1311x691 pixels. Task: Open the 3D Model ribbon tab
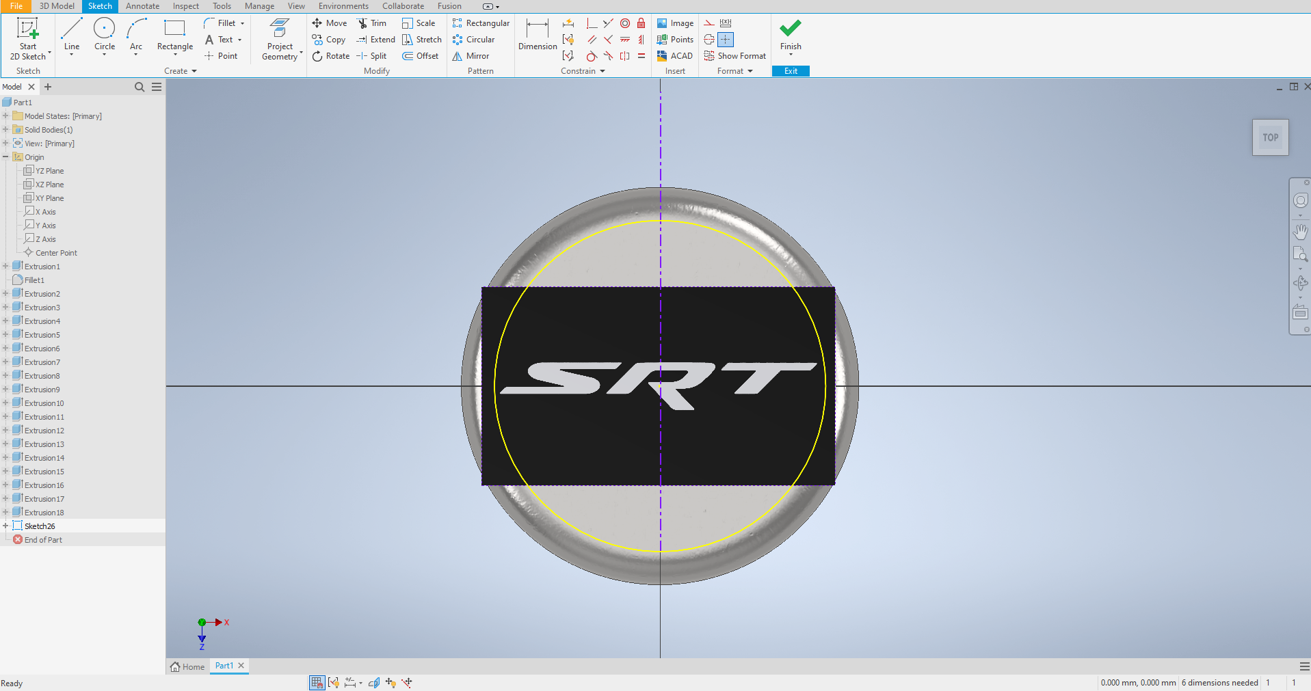[57, 6]
